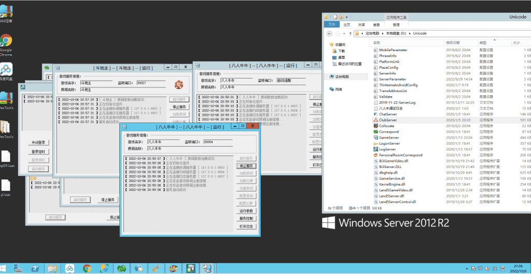Click 百度网盘 icon on the taskbar
531x274 pixels.
(70, 269)
